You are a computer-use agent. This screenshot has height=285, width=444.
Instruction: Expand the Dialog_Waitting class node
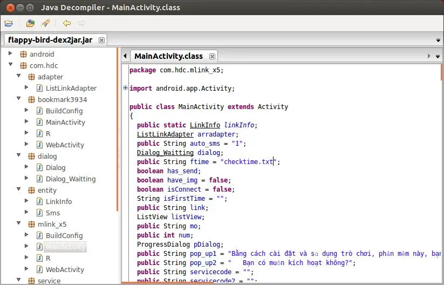click(26, 178)
